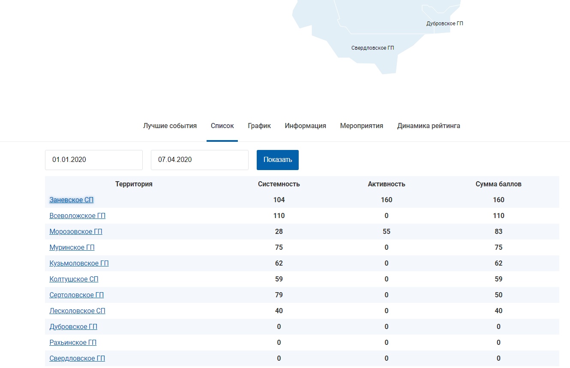Open the Свердловское ГП table link
The width and height of the screenshot is (570, 368).
click(x=77, y=358)
